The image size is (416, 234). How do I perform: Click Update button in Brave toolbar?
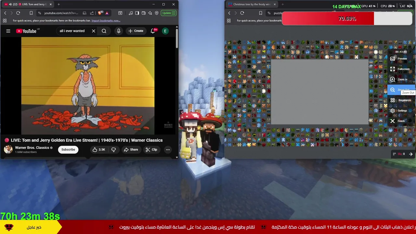[x=169, y=13]
